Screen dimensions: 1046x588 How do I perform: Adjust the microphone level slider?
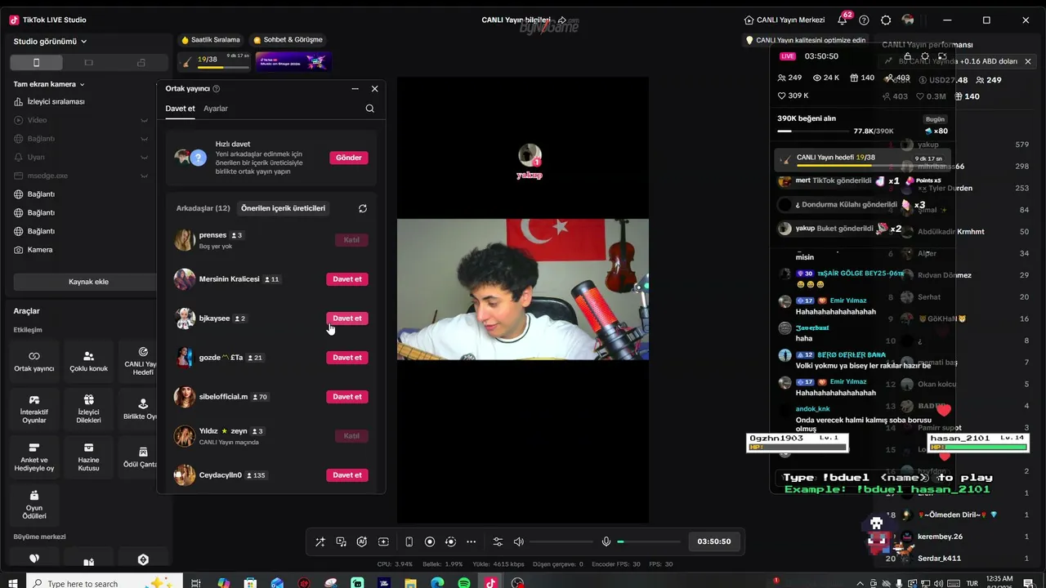coord(649,541)
